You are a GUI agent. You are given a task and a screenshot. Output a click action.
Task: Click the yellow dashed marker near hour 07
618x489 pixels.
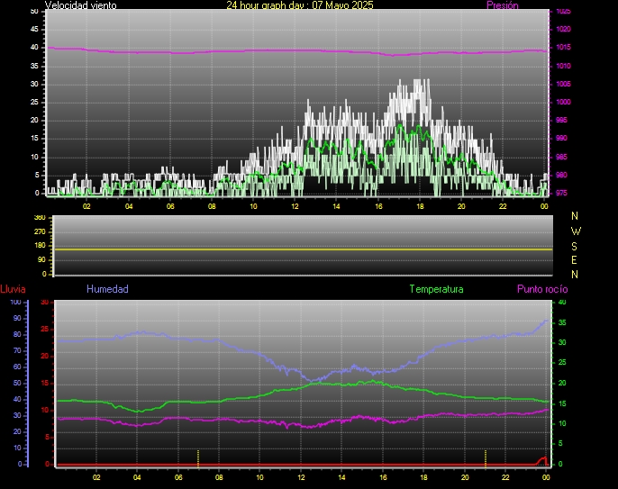pos(198,457)
